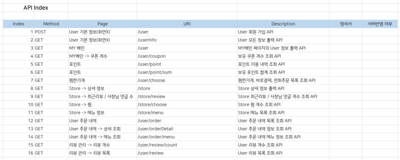Screen dimensions: 400x160
Task: Select the Description column header
Action: point(283,24)
